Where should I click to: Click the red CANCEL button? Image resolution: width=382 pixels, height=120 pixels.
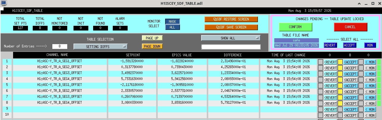pos(350,27)
